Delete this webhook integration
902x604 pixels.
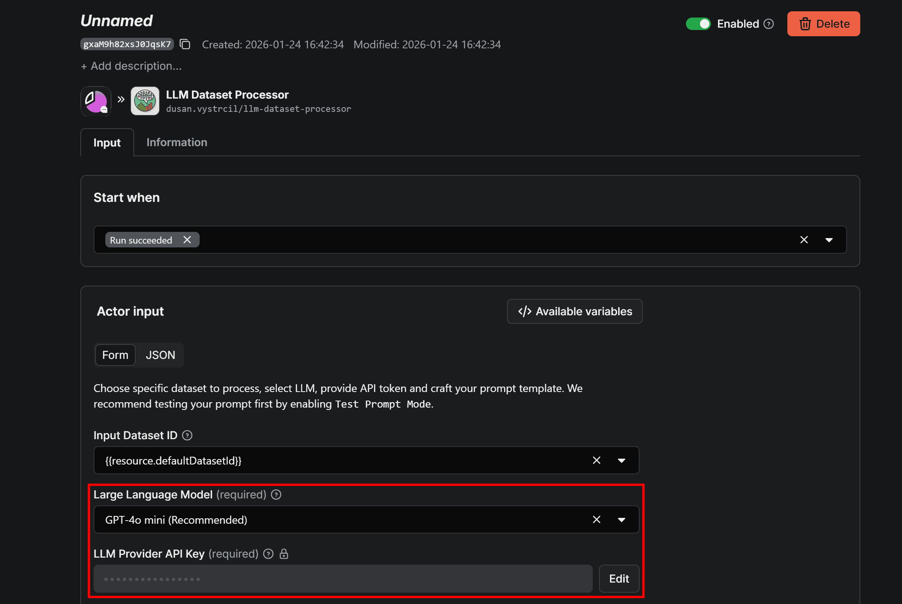click(824, 24)
